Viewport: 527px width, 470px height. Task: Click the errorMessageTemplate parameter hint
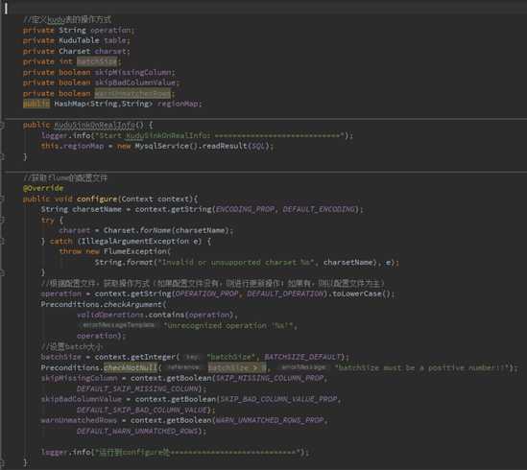[x=118, y=325]
